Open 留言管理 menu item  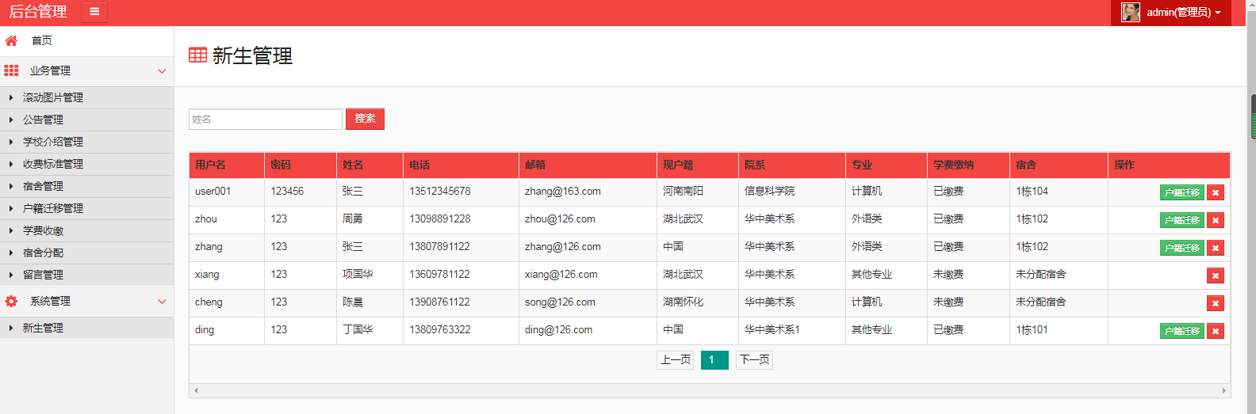tap(87, 275)
